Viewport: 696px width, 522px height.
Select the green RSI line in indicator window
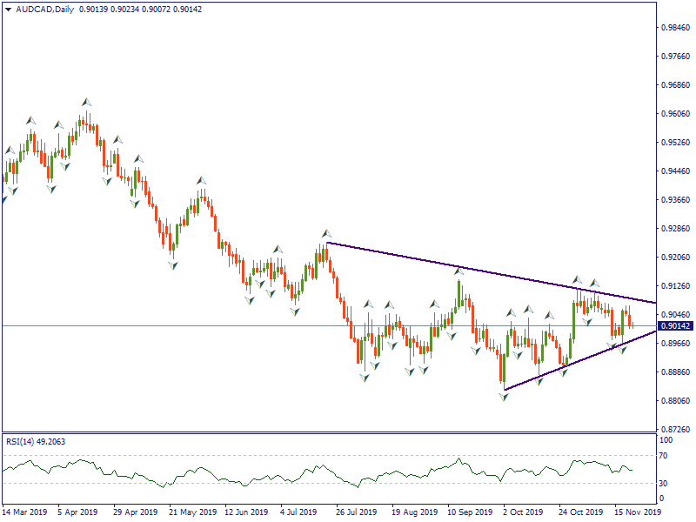point(261,479)
